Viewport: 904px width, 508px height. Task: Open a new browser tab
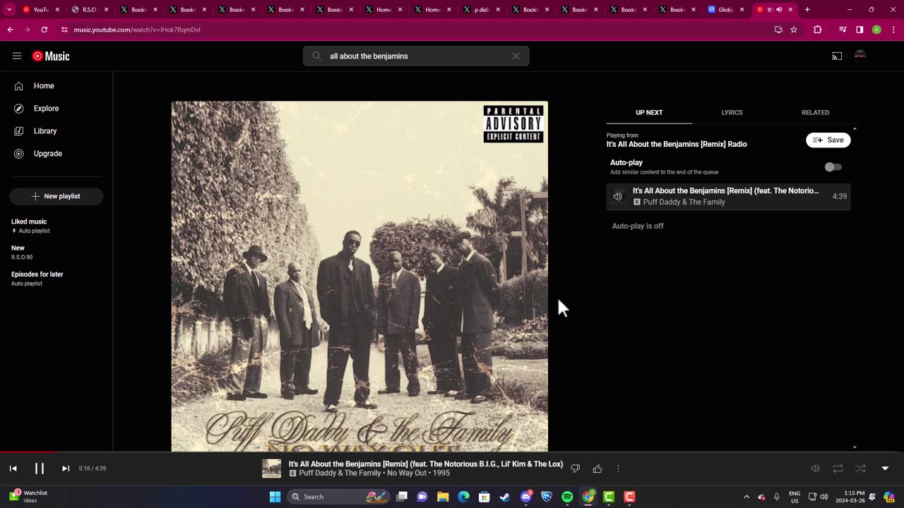click(x=807, y=10)
